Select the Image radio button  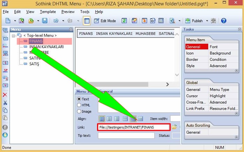[x=79, y=111]
